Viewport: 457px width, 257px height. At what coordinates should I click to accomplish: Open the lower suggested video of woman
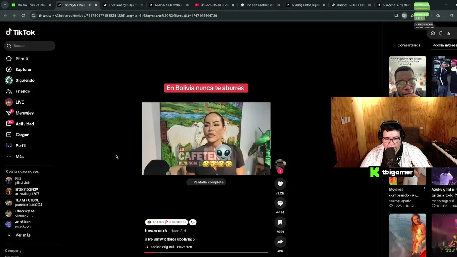pos(407,235)
